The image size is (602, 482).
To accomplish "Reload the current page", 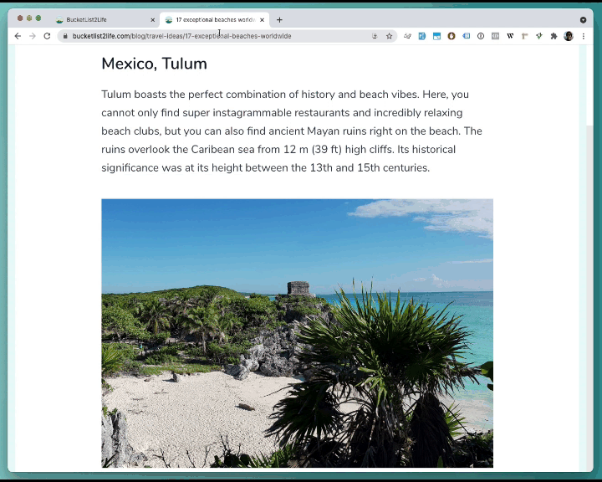I will (47, 36).
